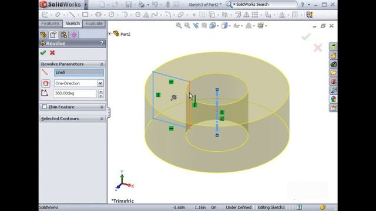Image resolution: width=376 pixels, height=211 pixels.
Task: Click Zoom to Fit icon
Action: (x=179, y=26)
